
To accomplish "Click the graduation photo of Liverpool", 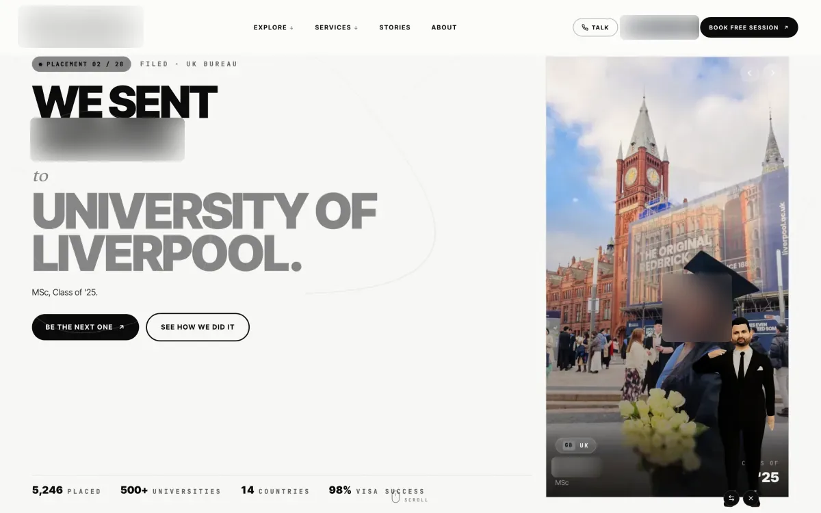I will pyautogui.click(x=667, y=276).
